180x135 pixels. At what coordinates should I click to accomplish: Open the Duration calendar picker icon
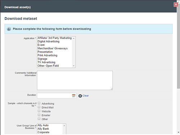[x=74, y=96]
